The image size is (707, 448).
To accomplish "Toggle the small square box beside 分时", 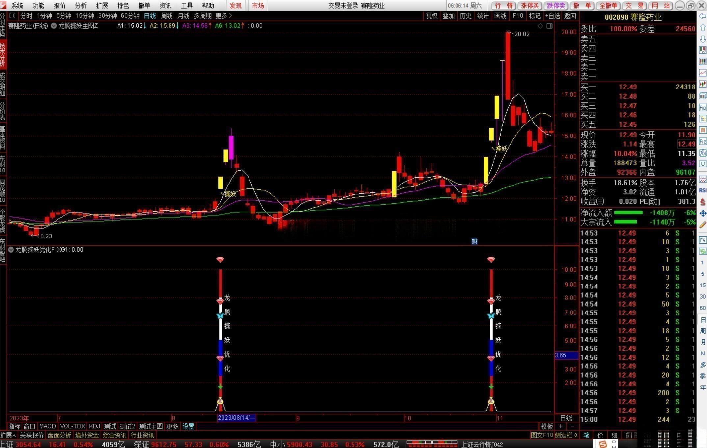I will (x=13, y=16).
